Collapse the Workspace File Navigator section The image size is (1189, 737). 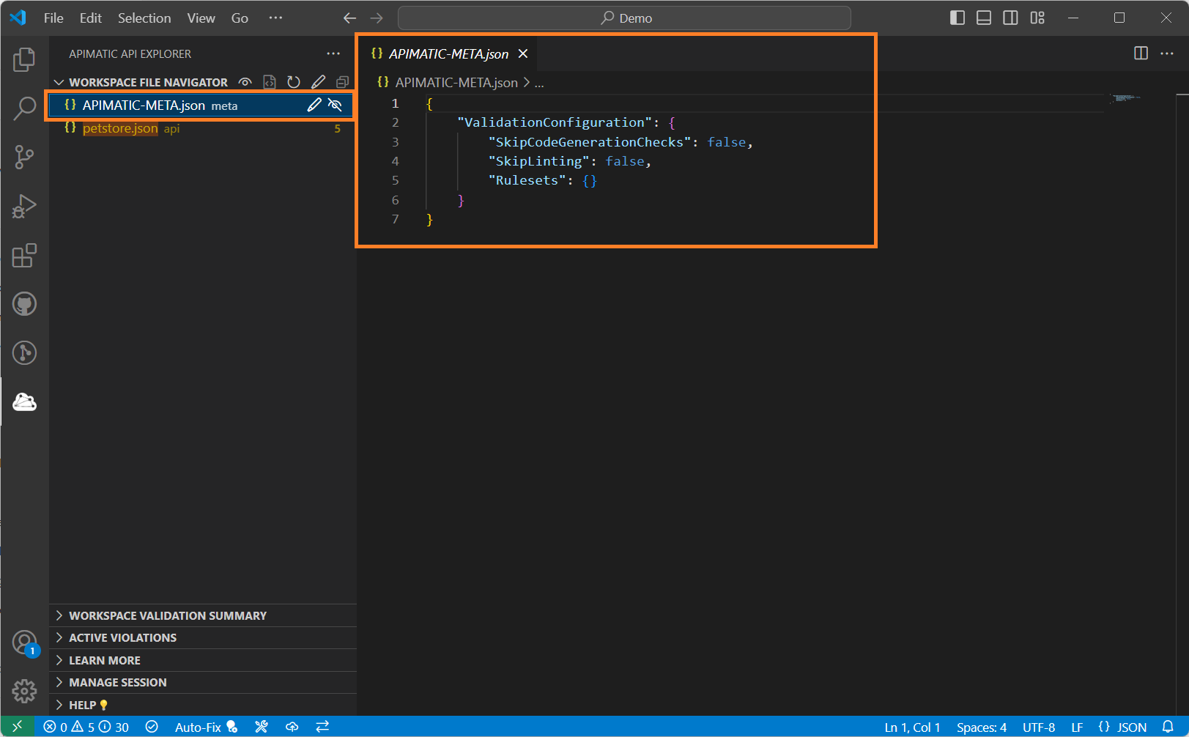148,82
